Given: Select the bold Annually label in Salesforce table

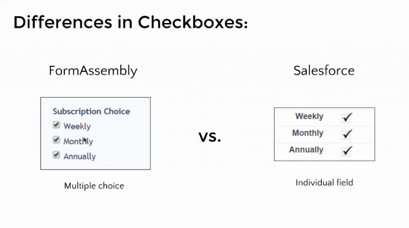Looking at the screenshot, I should 306,149.
